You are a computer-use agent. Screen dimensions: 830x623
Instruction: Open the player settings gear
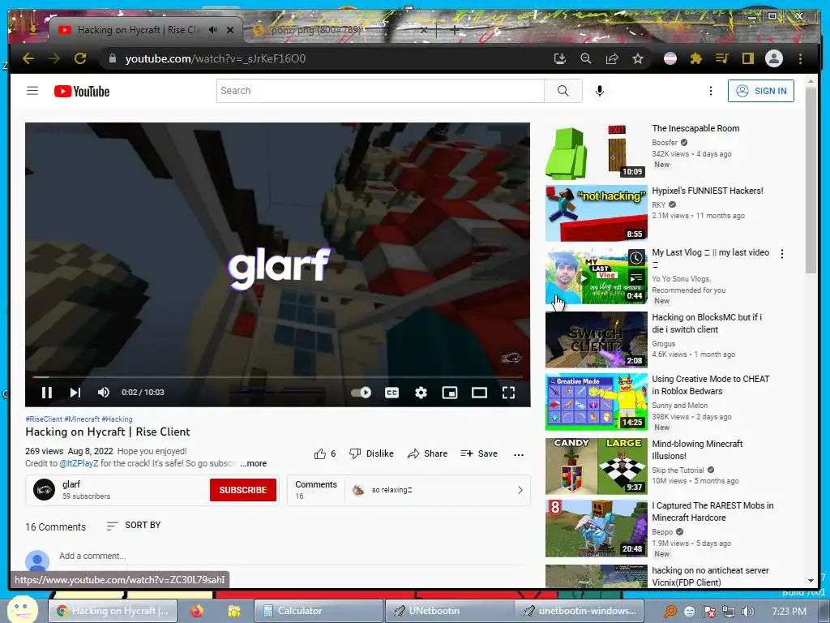click(421, 393)
